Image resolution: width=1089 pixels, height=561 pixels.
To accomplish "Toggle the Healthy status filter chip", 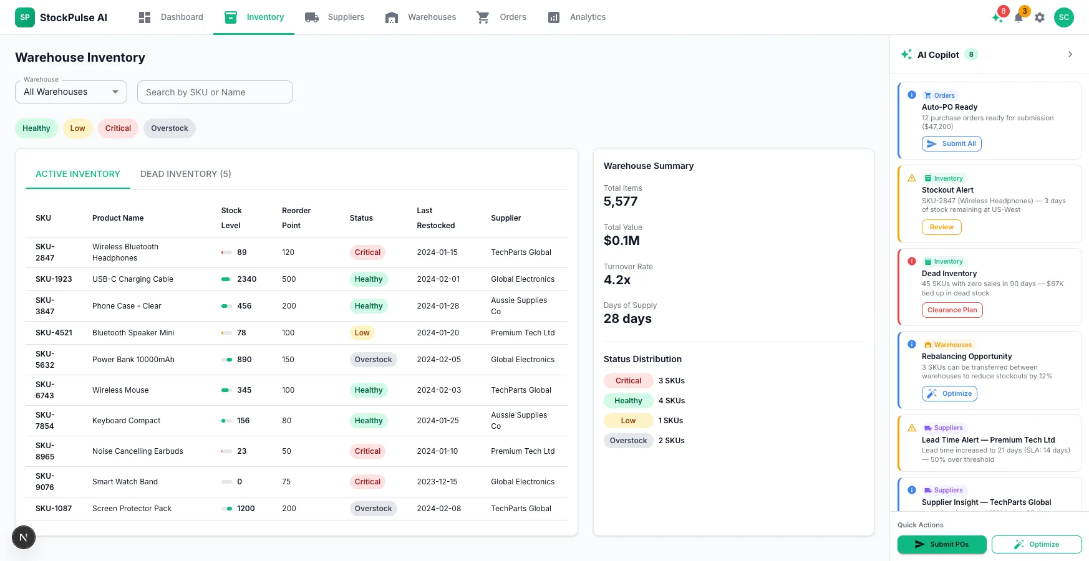I will coord(36,128).
